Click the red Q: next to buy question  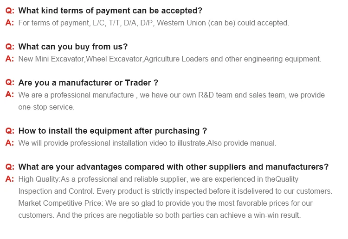10,47
